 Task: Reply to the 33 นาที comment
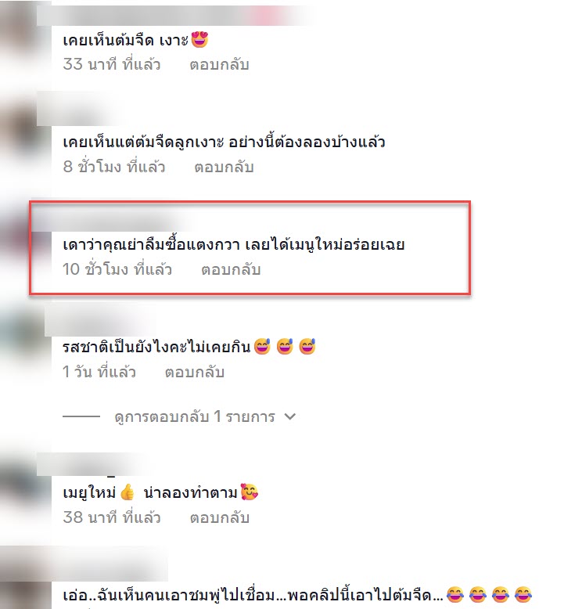(219, 65)
